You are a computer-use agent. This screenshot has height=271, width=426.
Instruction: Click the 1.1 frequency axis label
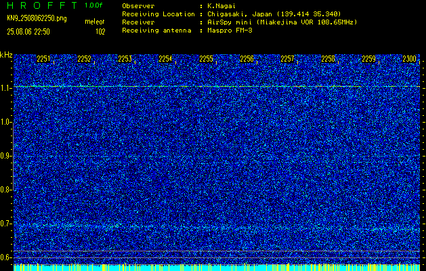(5, 88)
